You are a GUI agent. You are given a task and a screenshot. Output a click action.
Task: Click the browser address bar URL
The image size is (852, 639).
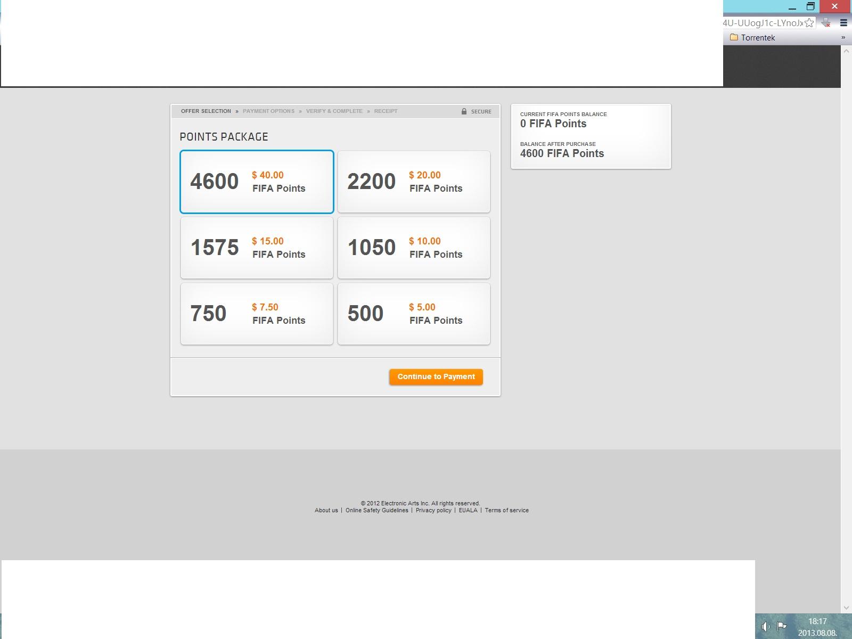[763, 23]
